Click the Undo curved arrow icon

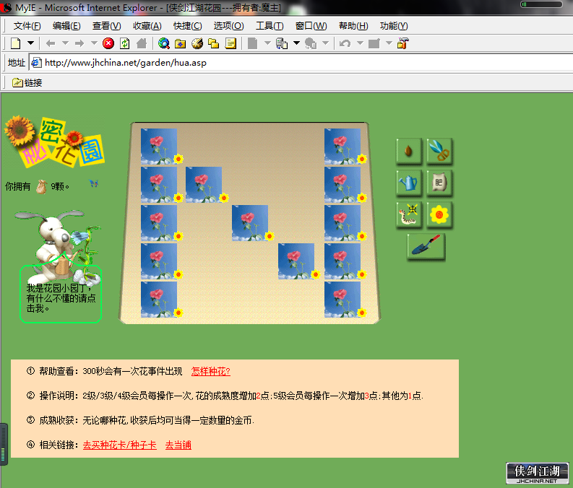pyautogui.click(x=345, y=43)
